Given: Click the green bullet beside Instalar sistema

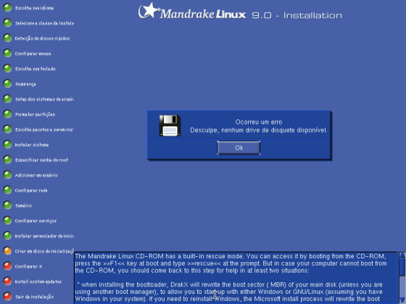Looking at the screenshot, I should tap(7, 145).
